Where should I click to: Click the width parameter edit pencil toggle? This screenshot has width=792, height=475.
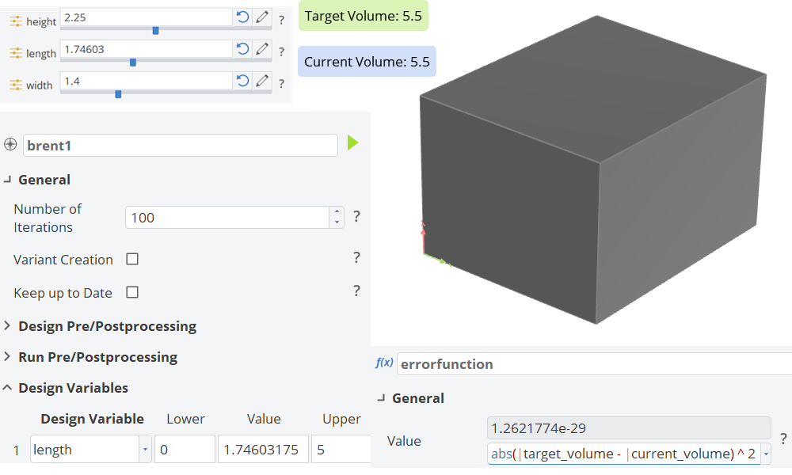point(262,80)
